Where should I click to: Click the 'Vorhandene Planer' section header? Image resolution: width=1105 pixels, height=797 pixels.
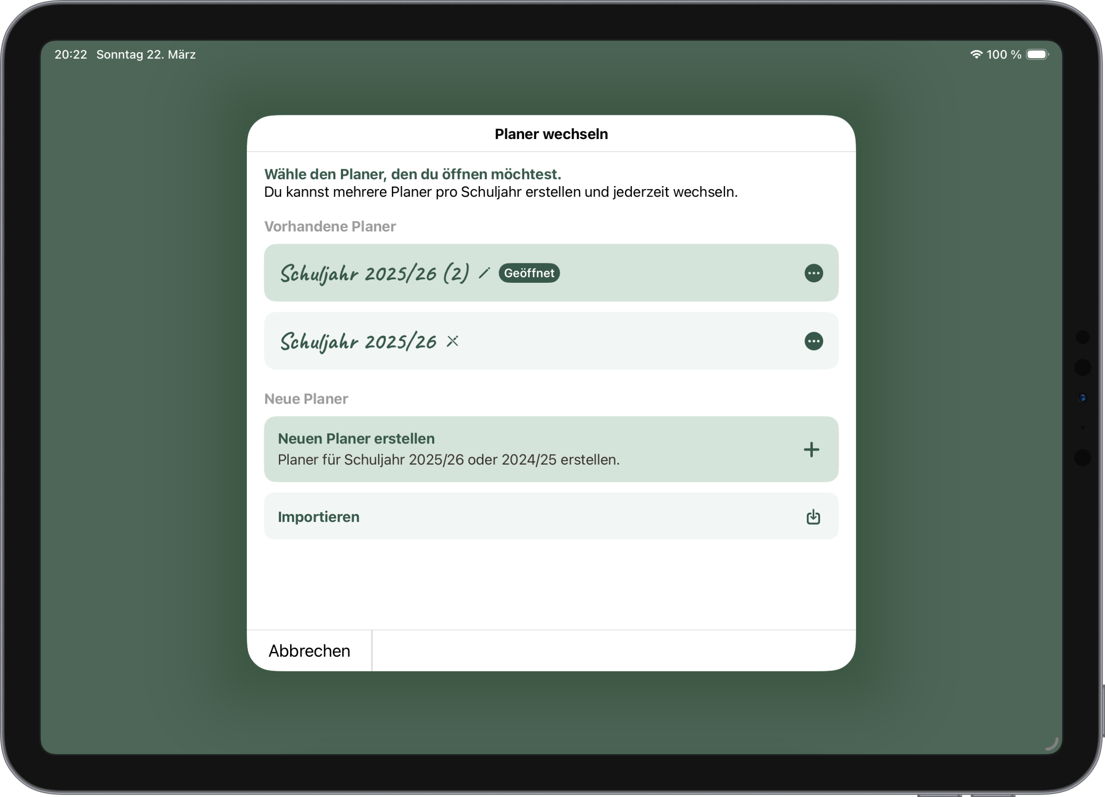(330, 226)
